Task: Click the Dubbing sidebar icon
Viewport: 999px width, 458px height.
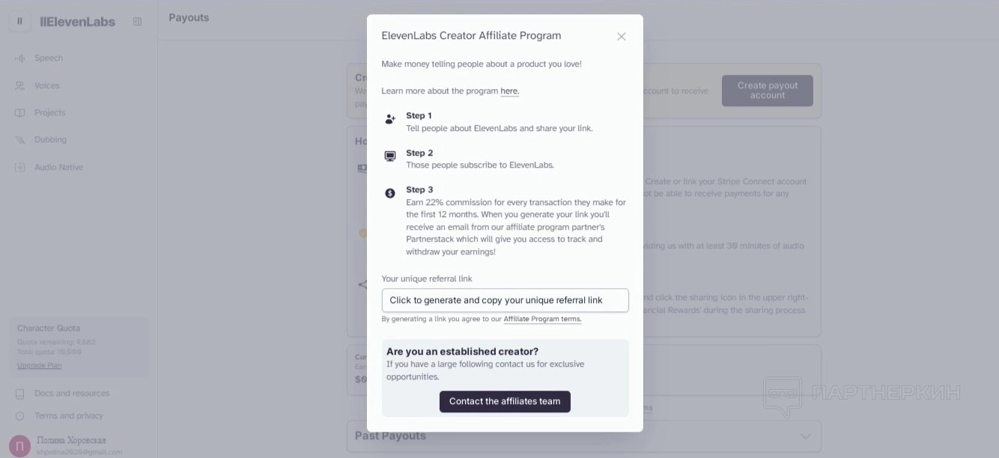Action: pyautogui.click(x=20, y=140)
